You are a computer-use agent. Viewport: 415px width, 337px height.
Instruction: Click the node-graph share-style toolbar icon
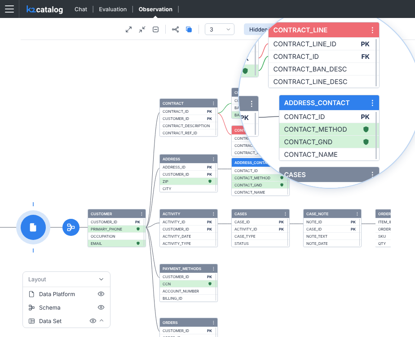click(x=175, y=29)
